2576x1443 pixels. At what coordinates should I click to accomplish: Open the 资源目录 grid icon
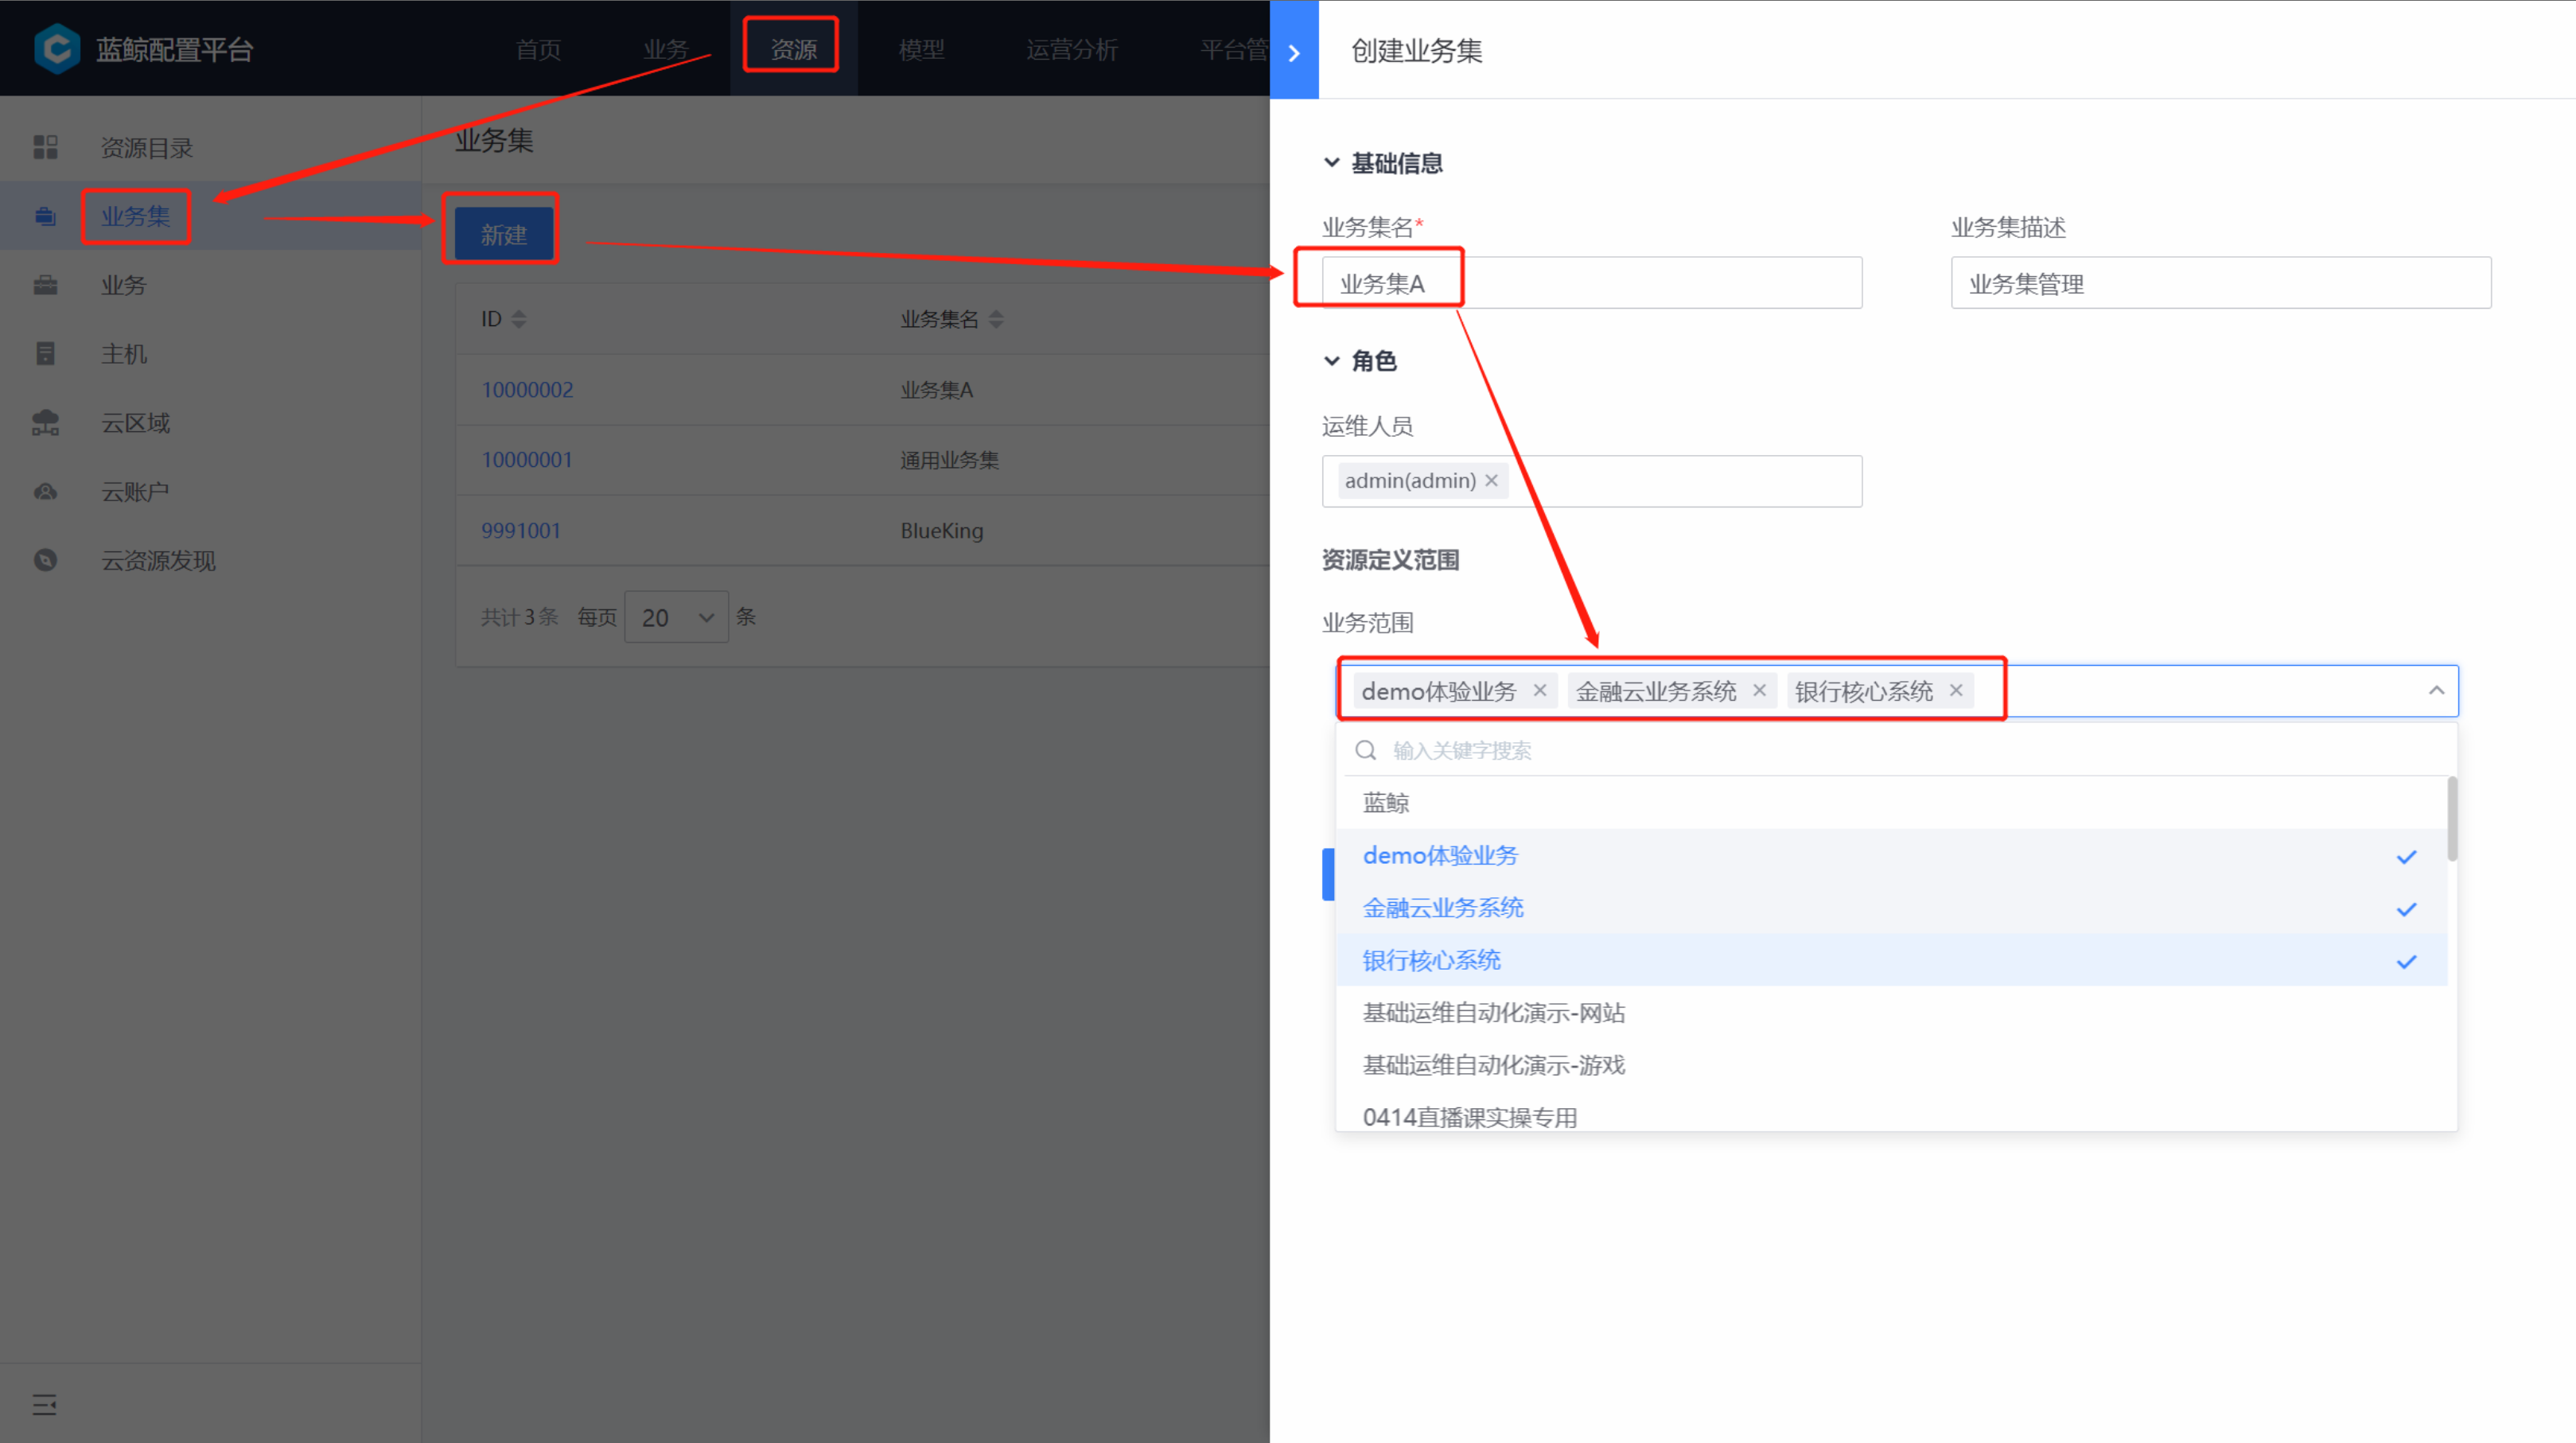point(45,148)
